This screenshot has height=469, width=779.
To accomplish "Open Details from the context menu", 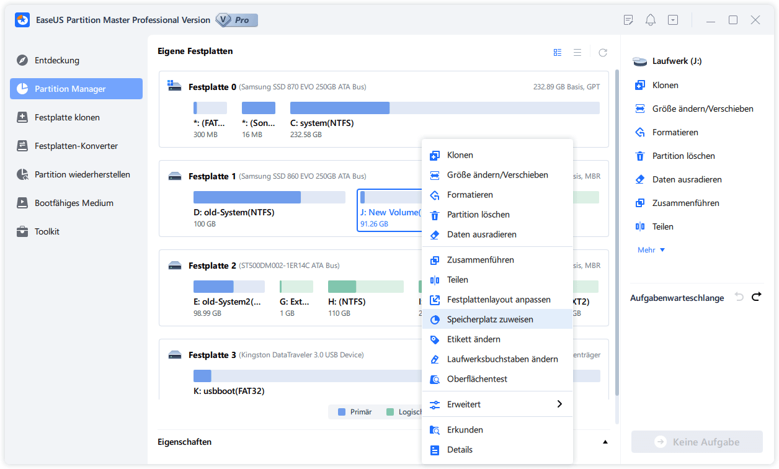I will click(x=497, y=450).
